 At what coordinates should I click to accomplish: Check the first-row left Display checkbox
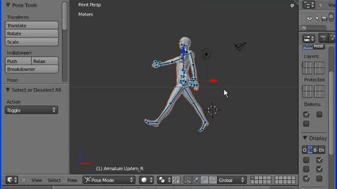pos(306,160)
